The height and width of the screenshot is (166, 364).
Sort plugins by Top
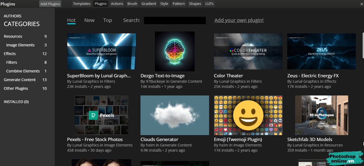(108, 20)
